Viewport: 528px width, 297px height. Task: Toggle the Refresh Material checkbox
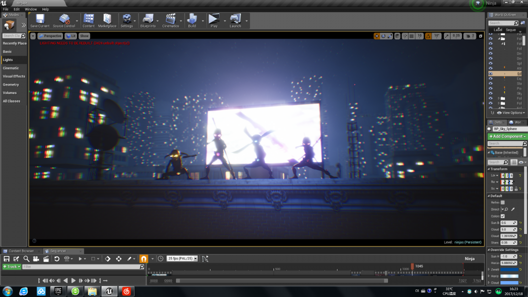click(x=502, y=202)
